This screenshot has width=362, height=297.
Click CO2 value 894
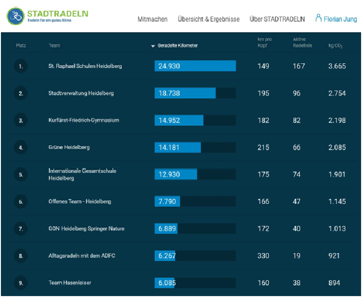click(x=334, y=283)
